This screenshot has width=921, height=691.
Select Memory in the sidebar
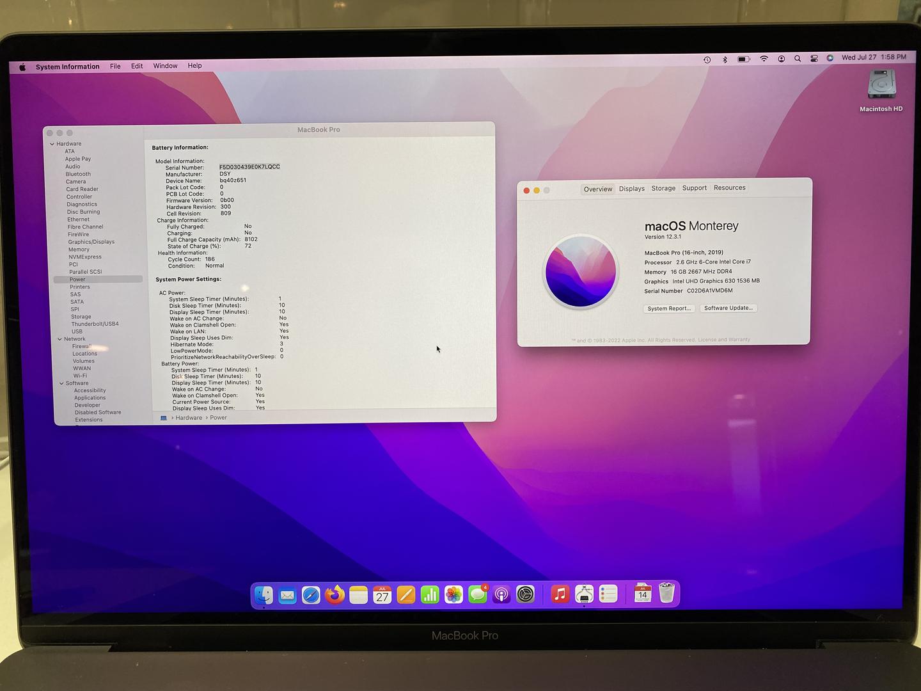click(x=79, y=250)
